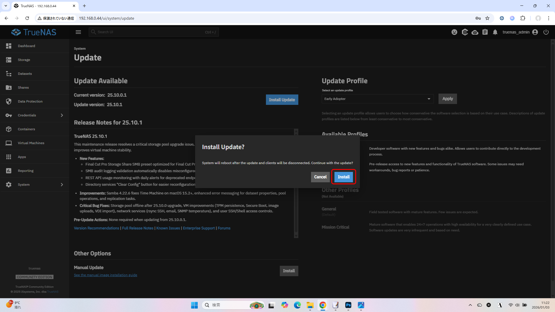Expand the Credentials submenu chevron
The height and width of the screenshot is (312, 555).
click(62, 115)
